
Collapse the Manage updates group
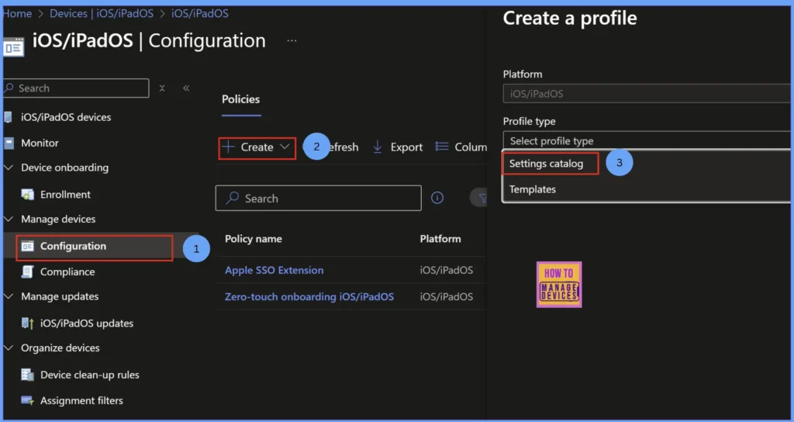9,296
